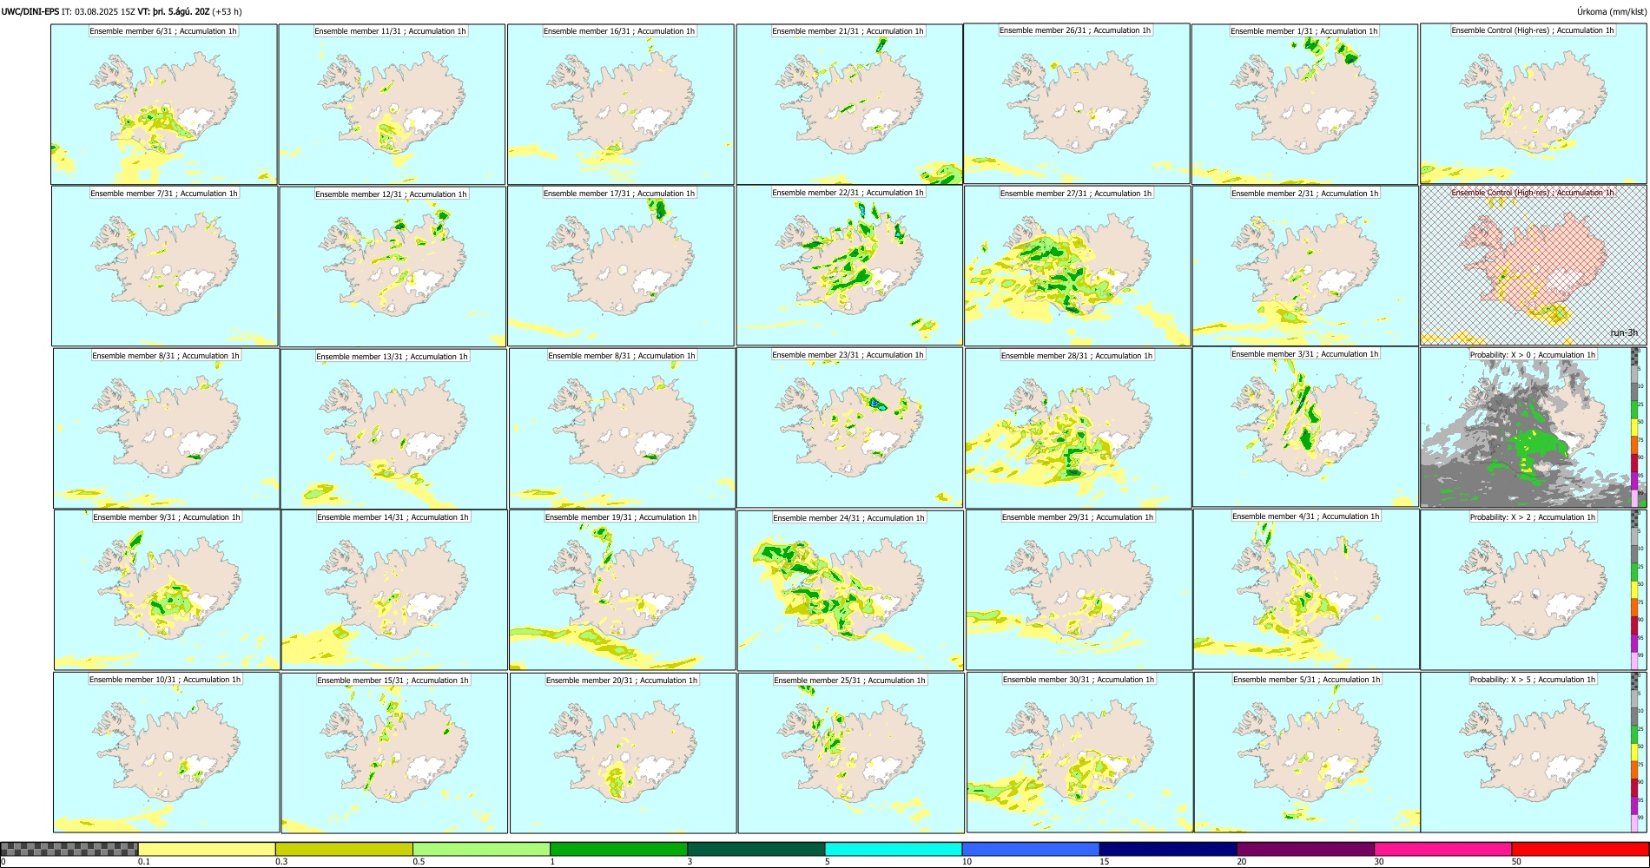Select the Ensemble member 12/31 map panel
Screen dimensions: 1650x868
[x=393, y=266]
